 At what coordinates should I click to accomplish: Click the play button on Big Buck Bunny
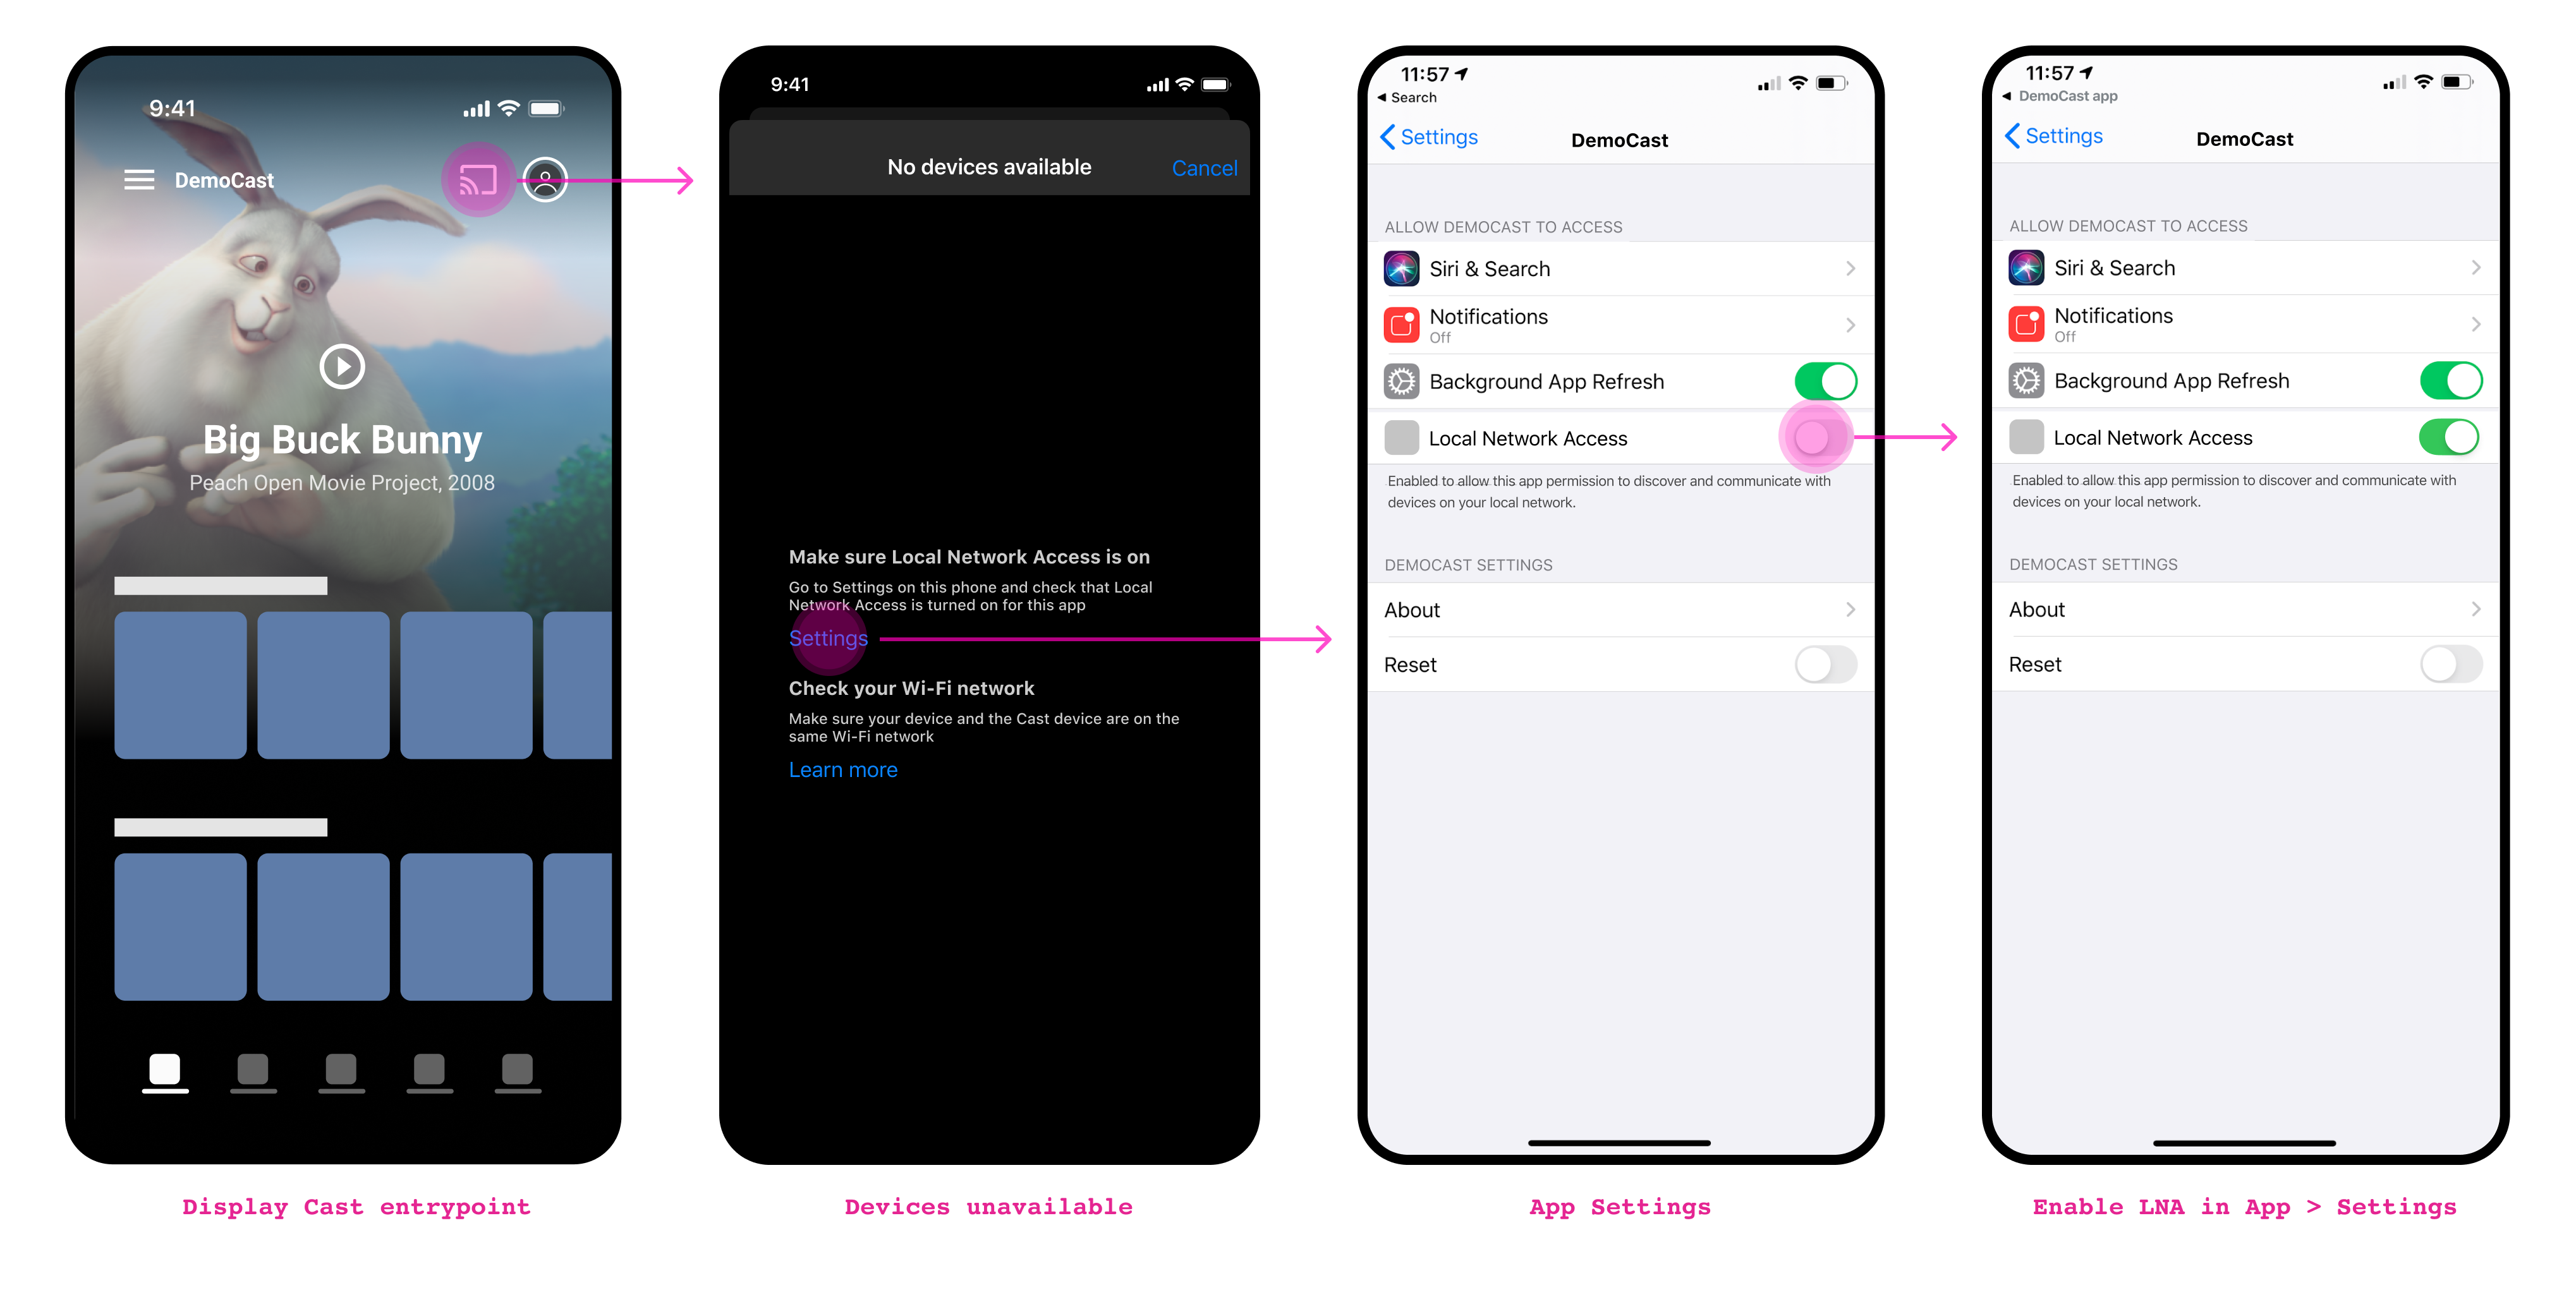coord(342,365)
